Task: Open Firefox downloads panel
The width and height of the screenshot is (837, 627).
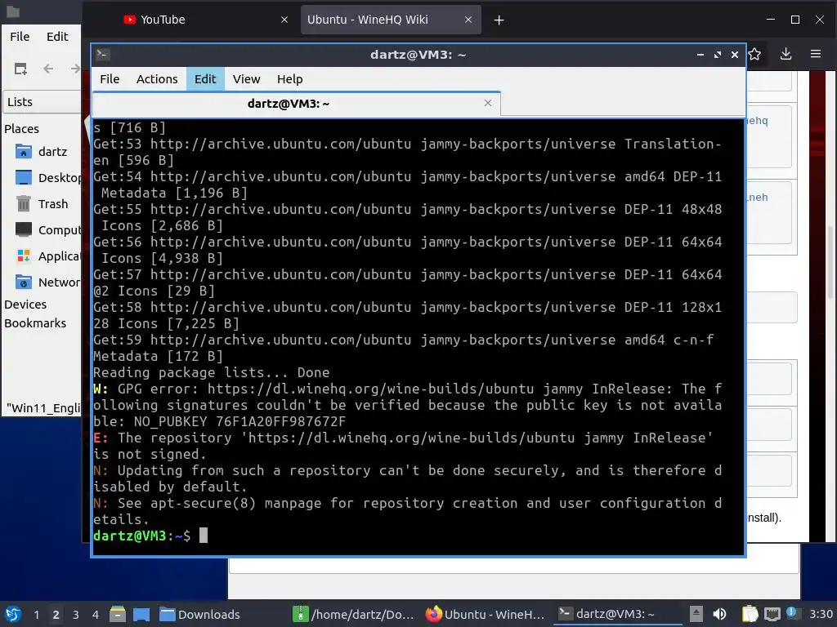Action: tap(786, 54)
